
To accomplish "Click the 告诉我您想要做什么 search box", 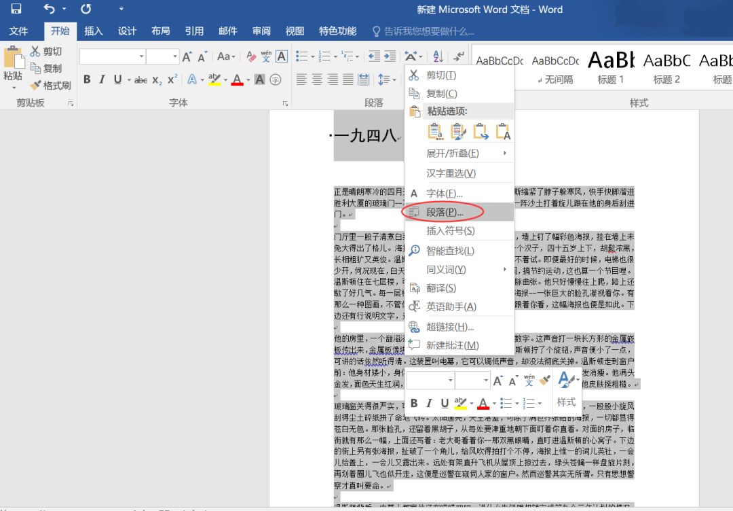I will click(423, 31).
